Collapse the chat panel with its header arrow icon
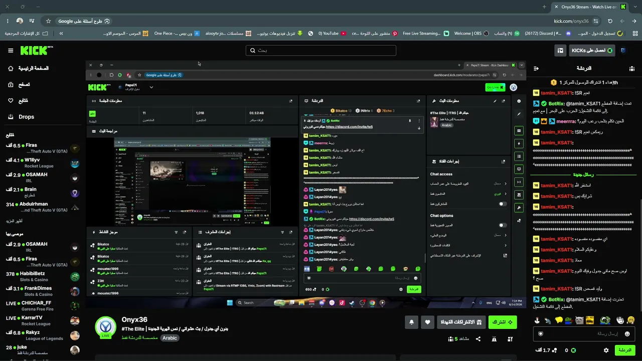Screen dimensions: 642x361 pos(536,68)
